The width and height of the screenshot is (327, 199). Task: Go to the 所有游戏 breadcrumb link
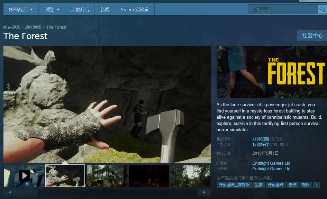pos(12,27)
